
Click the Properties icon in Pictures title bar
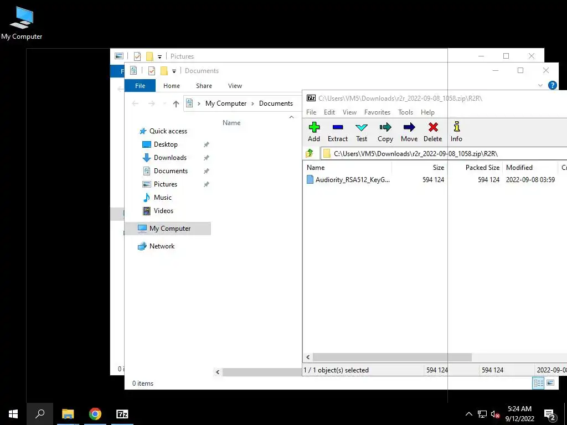pyautogui.click(x=137, y=56)
